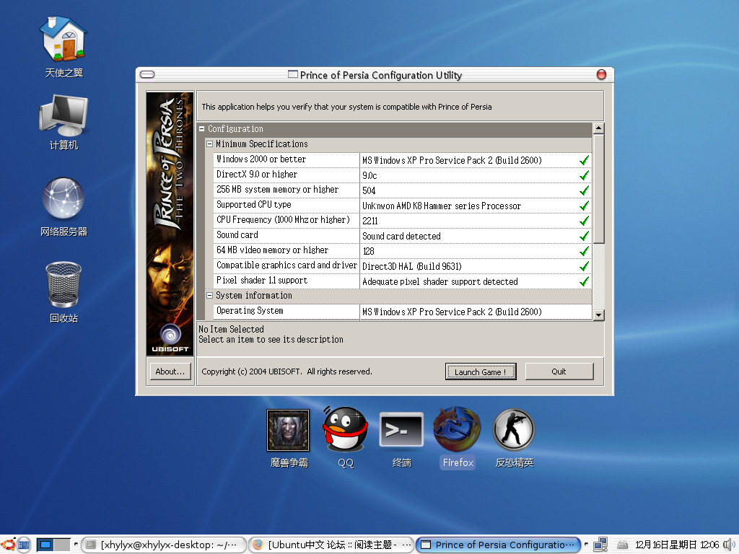This screenshot has width=739, height=554.
Task: Click the printer tray icon
Action: (x=623, y=545)
